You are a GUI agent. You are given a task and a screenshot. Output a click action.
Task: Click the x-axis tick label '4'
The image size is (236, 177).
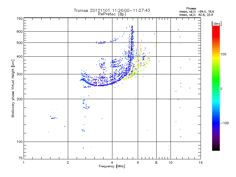(x=112, y=163)
